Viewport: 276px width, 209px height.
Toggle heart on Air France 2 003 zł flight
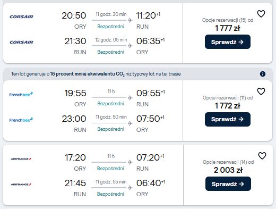point(262,156)
